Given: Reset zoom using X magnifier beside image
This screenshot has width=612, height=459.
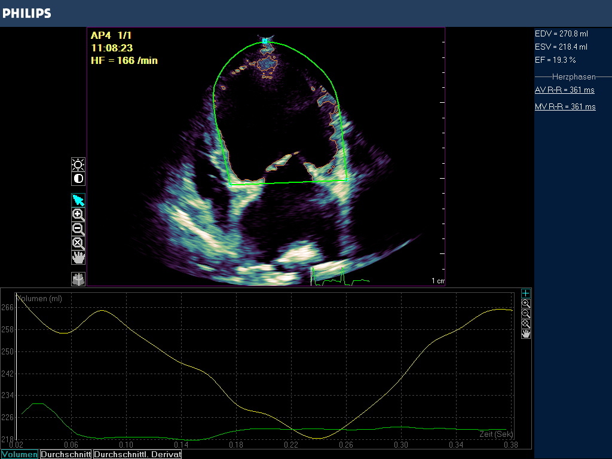Looking at the screenshot, I should [78, 243].
